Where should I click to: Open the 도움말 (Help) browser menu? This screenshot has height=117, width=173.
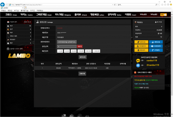[x=40, y=10]
